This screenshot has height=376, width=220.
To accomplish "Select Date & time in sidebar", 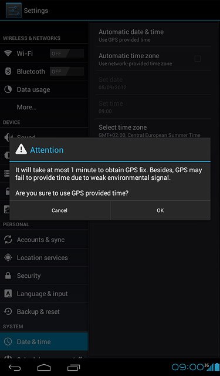I will point(44,341).
